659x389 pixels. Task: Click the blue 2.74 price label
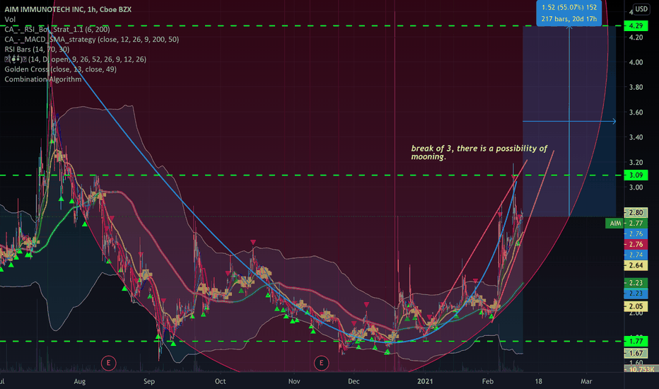point(636,255)
